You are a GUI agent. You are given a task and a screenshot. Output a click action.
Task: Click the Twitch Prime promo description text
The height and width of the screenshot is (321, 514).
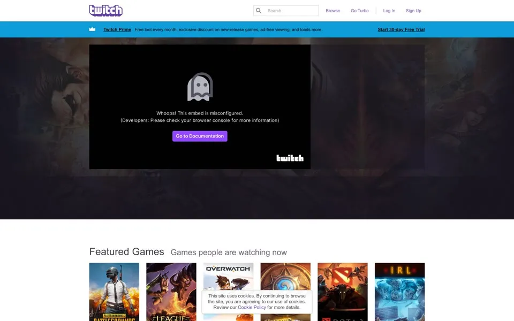tap(228, 29)
